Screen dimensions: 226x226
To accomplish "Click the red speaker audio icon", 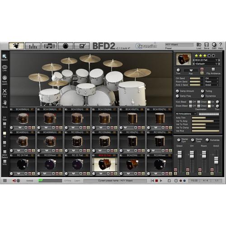I will [14, 180].
